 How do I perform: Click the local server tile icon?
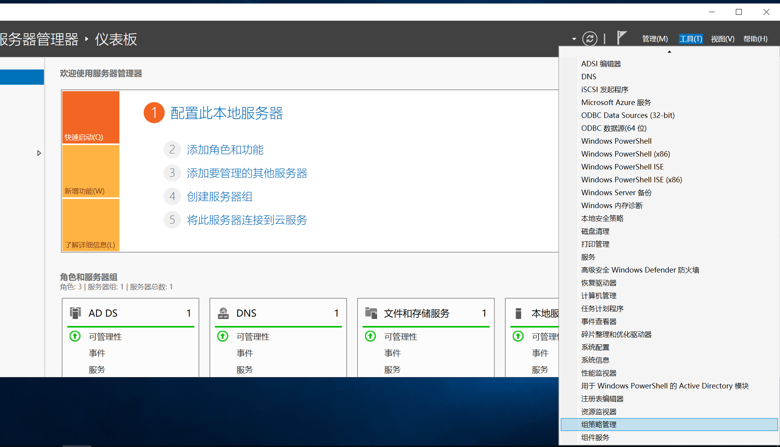pyautogui.click(x=519, y=313)
